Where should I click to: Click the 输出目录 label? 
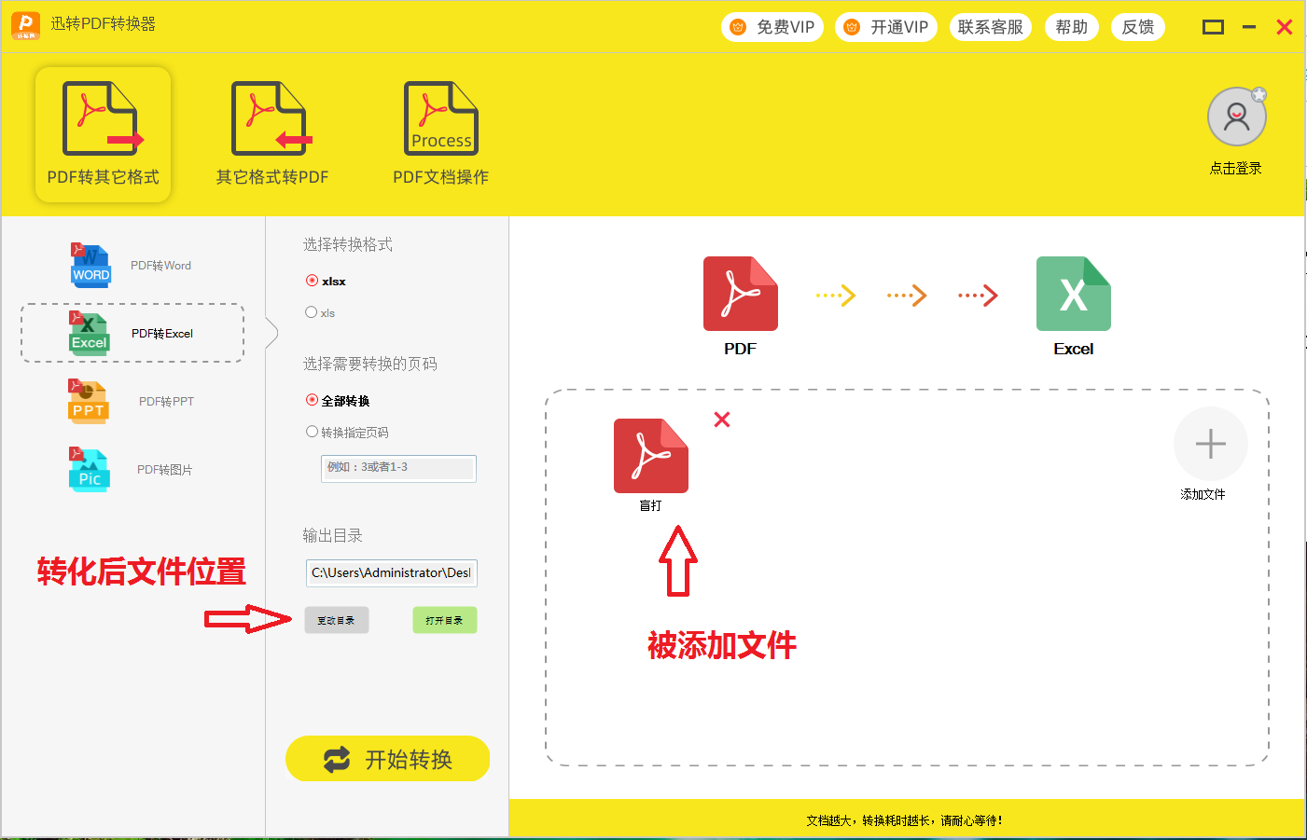pos(333,535)
